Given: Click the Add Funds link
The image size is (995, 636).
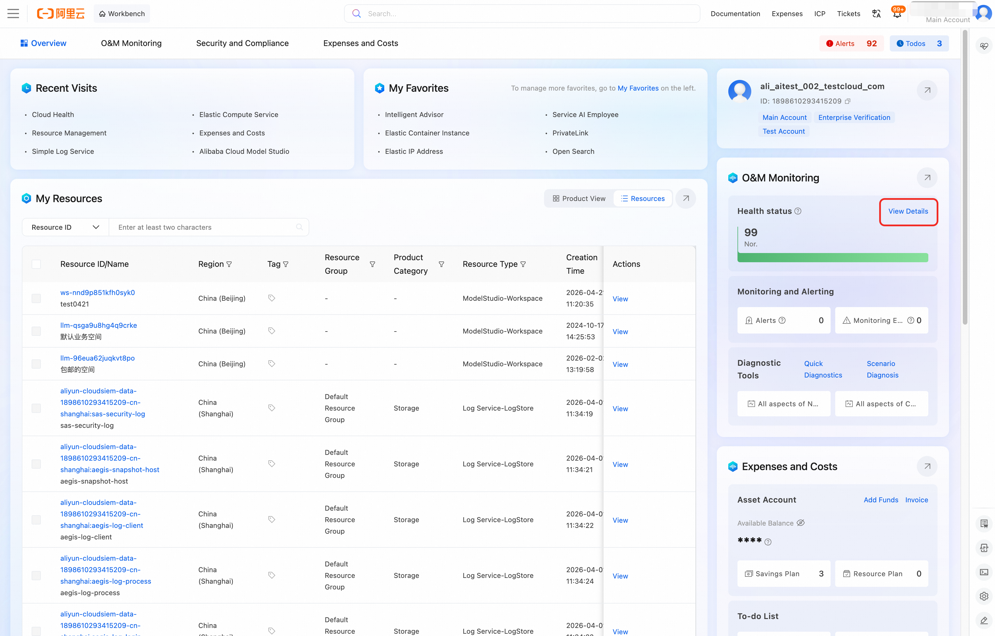Looking at the screenshot, I should click(x=881, y=500).
